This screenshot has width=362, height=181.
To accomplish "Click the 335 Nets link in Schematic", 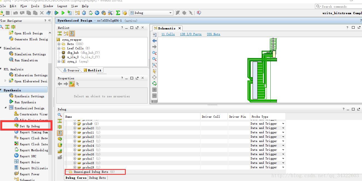I will (x=213, y=34).
